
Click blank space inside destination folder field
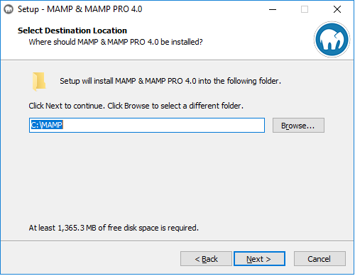point(163,126)
